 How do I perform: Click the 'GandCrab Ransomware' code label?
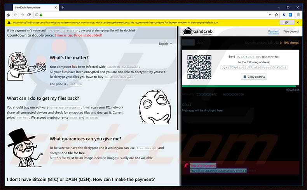click(122, 67)
